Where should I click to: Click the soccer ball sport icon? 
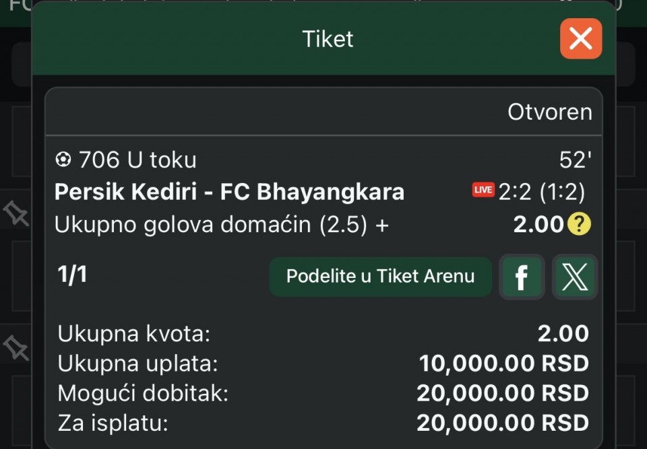(63, 160)
